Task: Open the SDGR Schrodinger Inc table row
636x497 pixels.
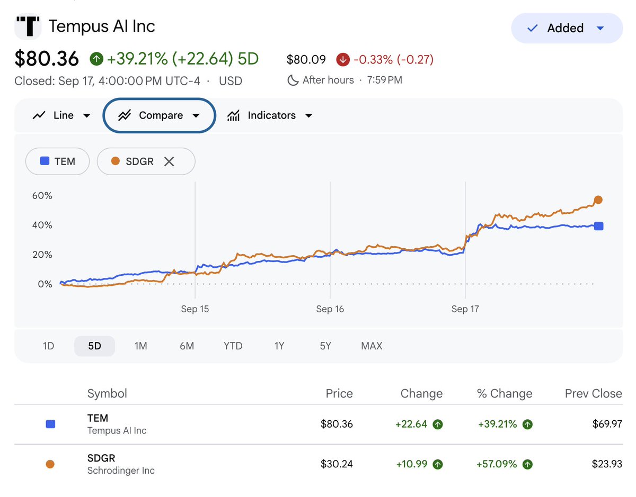Action: [x=319, y=464]
